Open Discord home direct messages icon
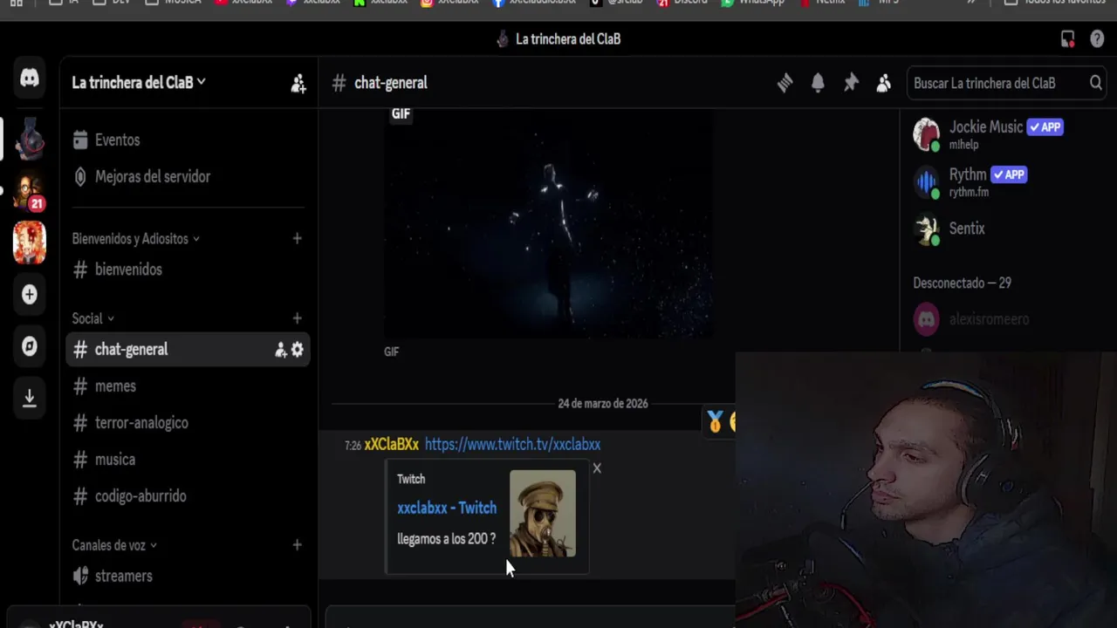The image size is (1117, 628). coord(30,78)
